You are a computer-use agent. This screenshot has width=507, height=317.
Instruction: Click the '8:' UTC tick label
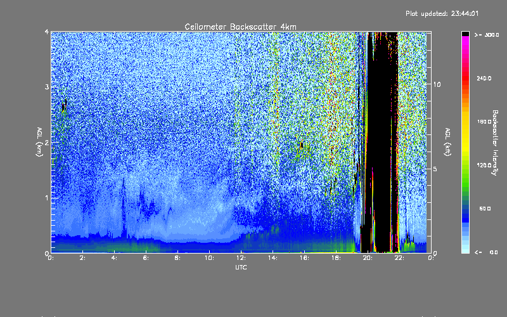click(178, 258)
